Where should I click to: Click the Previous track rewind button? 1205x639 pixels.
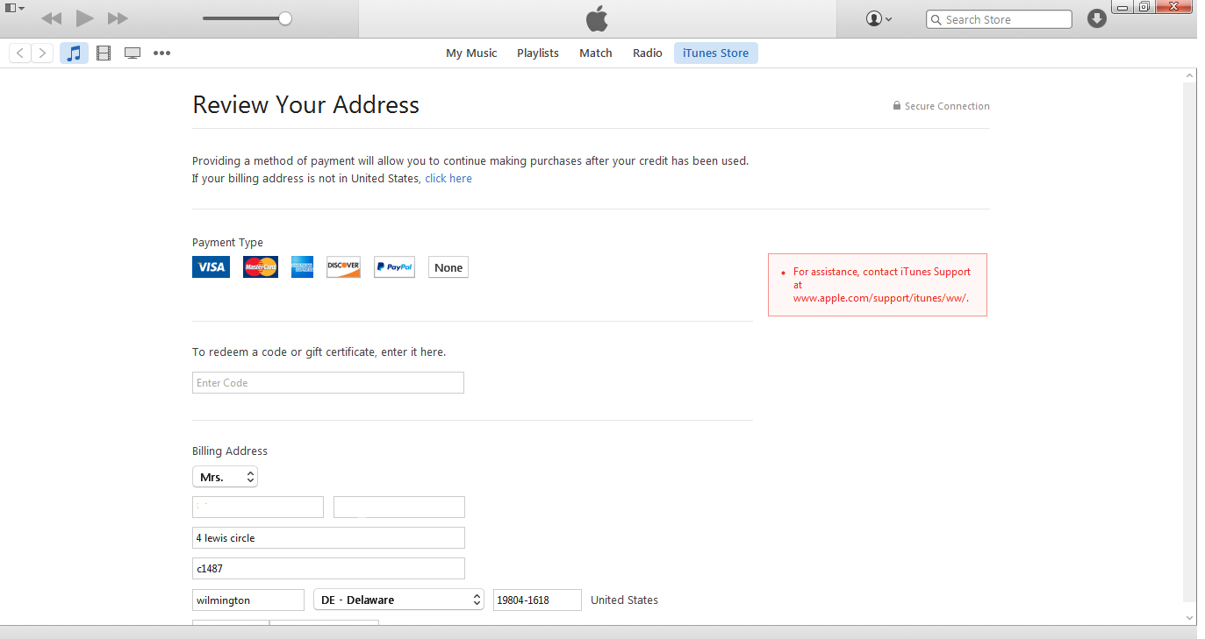tap(52, 18)
